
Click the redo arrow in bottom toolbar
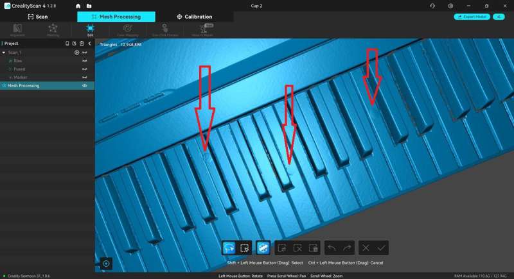[346, 248]
